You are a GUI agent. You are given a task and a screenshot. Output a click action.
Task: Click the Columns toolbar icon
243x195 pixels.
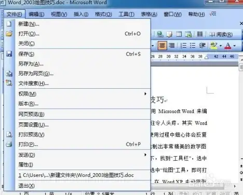pyautogui.click(x=200, y=34)
